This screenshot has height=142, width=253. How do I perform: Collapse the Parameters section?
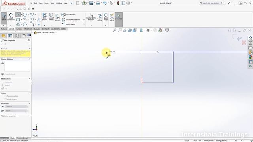pos(29,103)
